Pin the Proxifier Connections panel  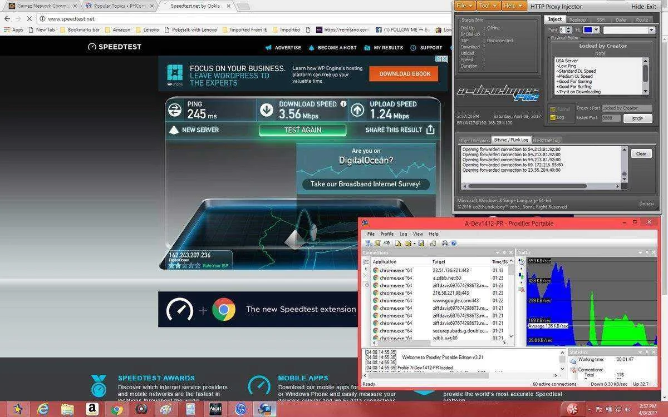505,252
